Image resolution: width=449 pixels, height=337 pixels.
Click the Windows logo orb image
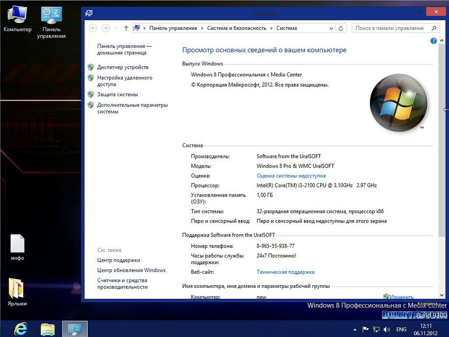click(x=399, y=103)
